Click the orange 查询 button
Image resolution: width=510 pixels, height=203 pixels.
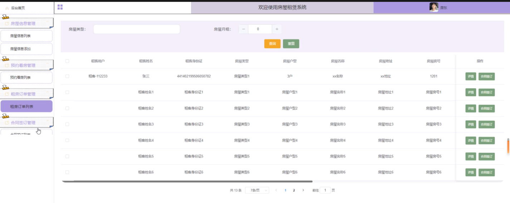point(272,44)
